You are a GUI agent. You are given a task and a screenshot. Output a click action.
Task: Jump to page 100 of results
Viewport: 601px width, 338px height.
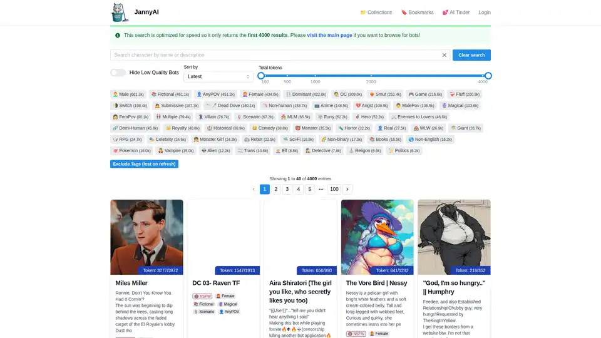click(x=334, y=189)
